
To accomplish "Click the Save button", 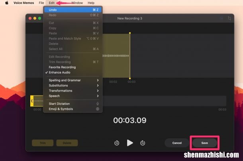I will (x=205, y=143).
